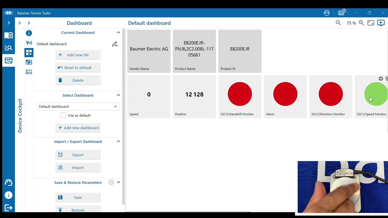Select the Position value tile
388x218 pixels.
click(194, 97)
